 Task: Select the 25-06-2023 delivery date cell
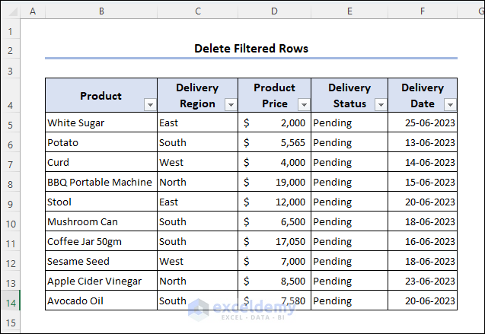point(423,122)
